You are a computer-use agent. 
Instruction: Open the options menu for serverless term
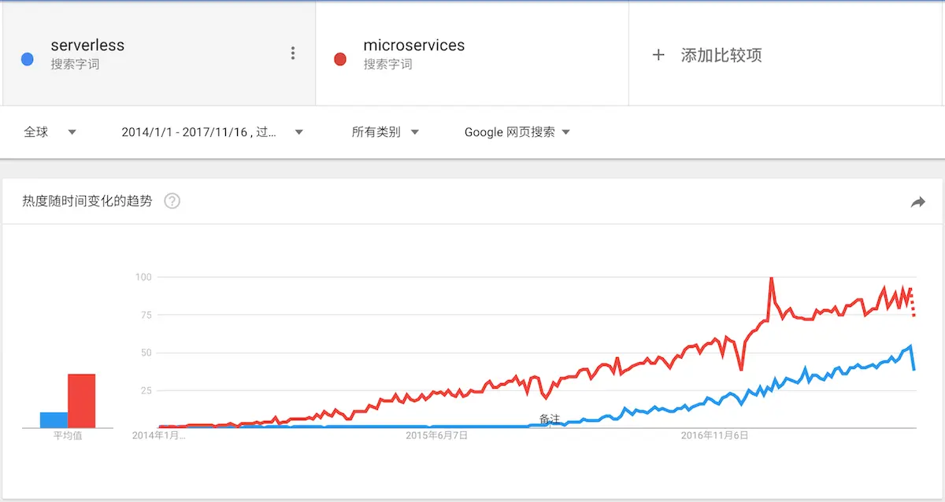(293, 52)
